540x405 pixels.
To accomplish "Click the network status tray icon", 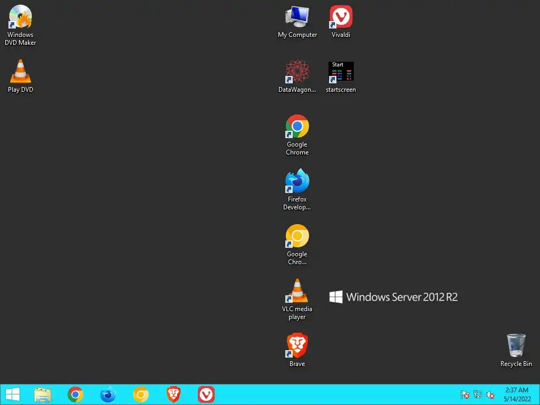I will 478,394.
